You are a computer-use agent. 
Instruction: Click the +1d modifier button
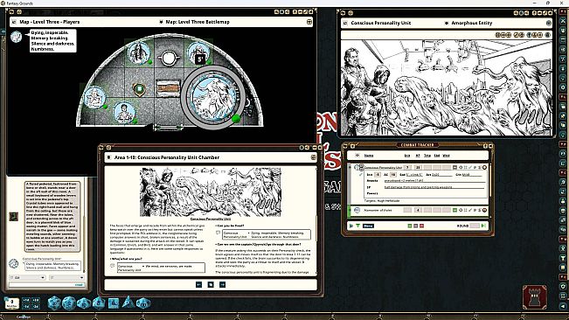pyautogui.click(x=25, y=301)
